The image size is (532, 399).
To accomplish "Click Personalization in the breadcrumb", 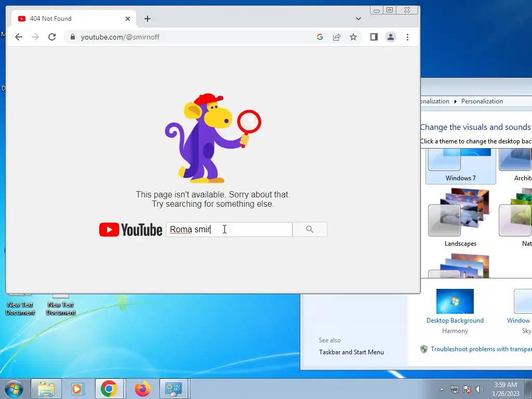I will click(482, 101).
